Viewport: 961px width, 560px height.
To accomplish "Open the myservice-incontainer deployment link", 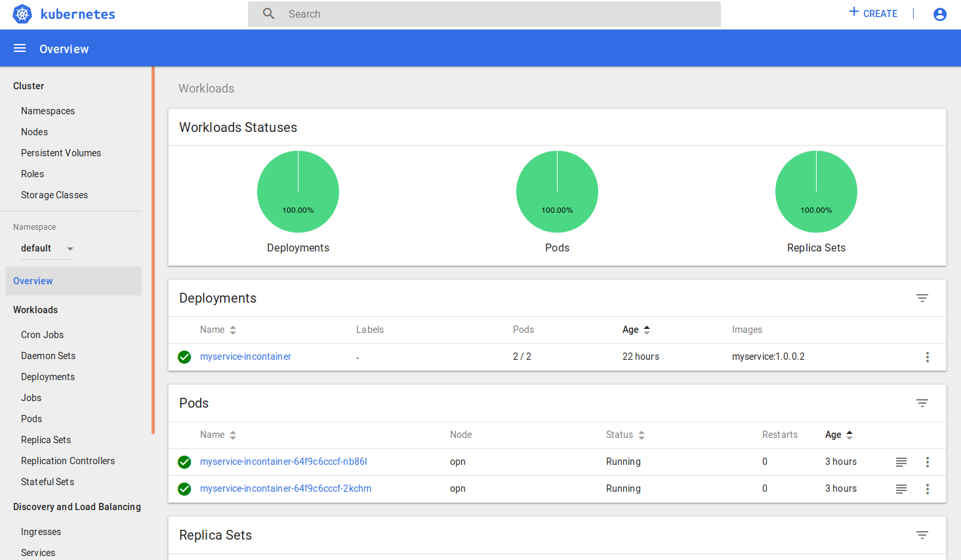I will tap(245, 356).
